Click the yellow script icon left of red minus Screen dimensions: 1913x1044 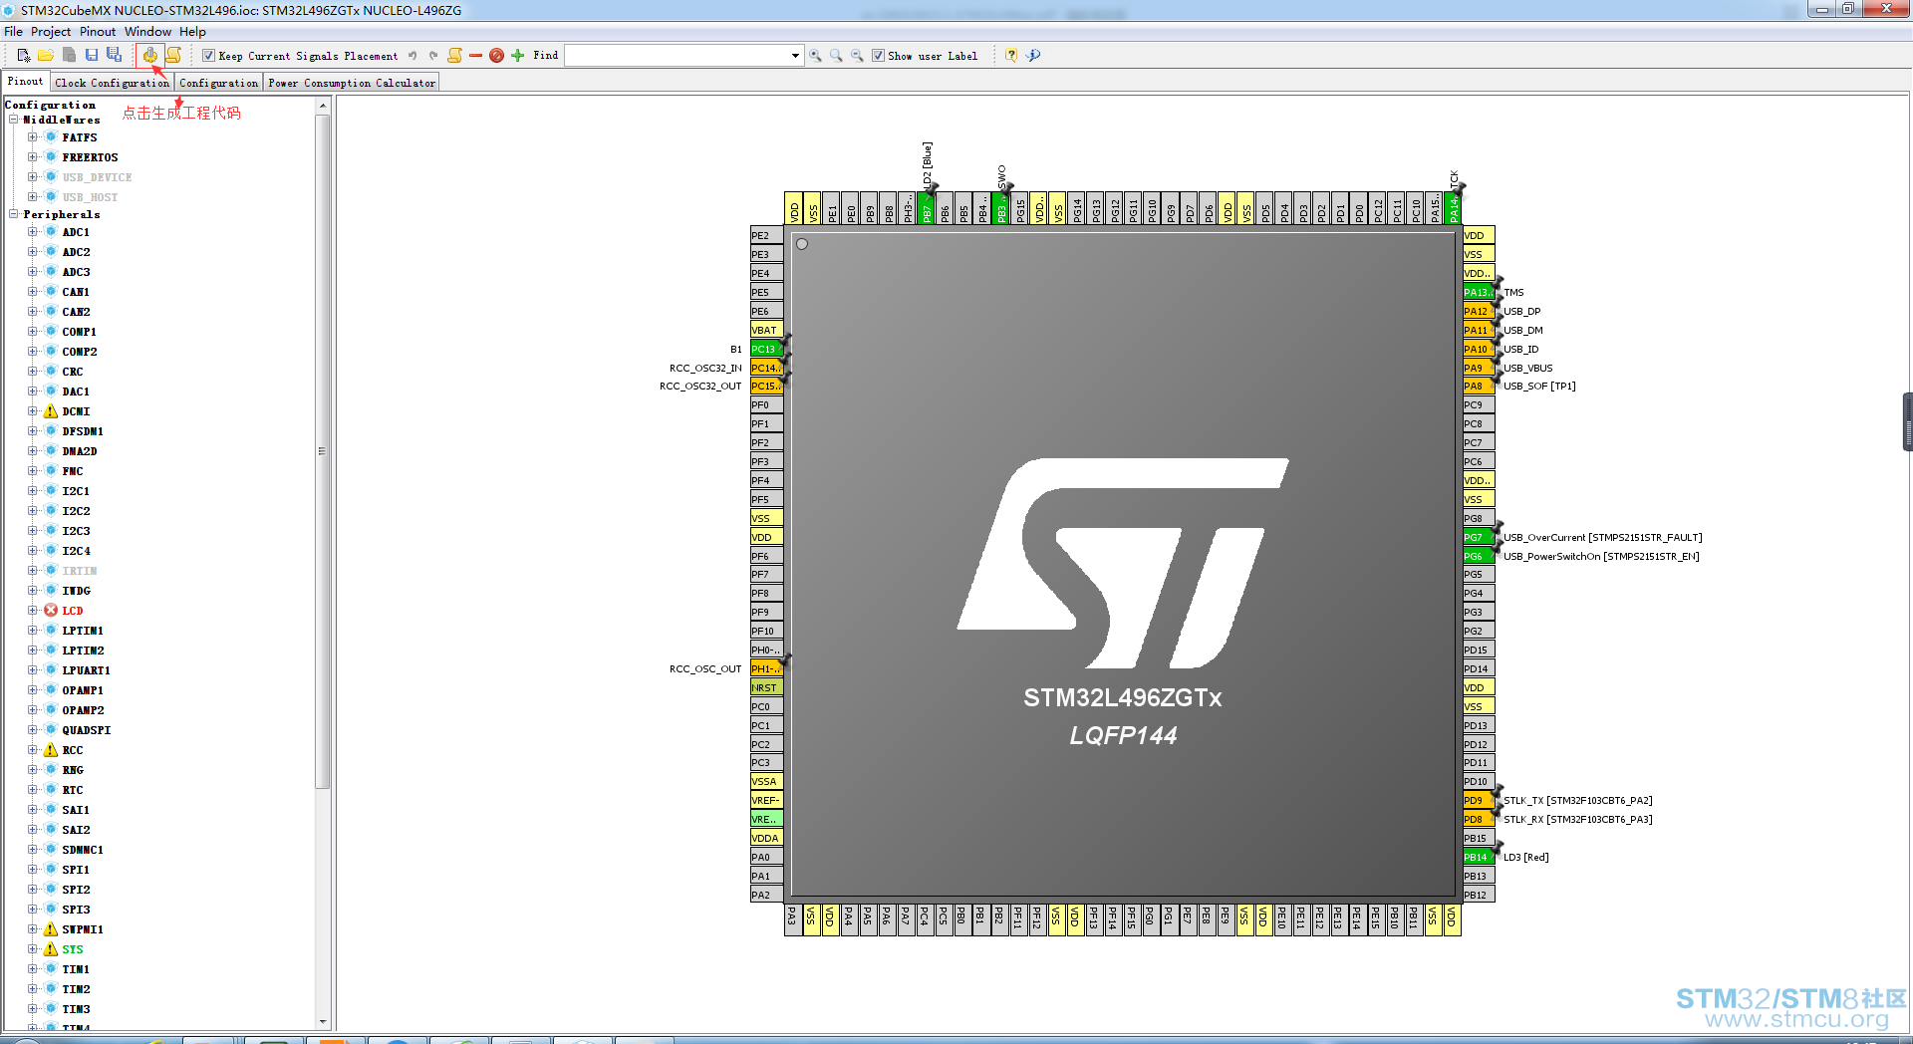pyautogui.click(x=454, y=56)
